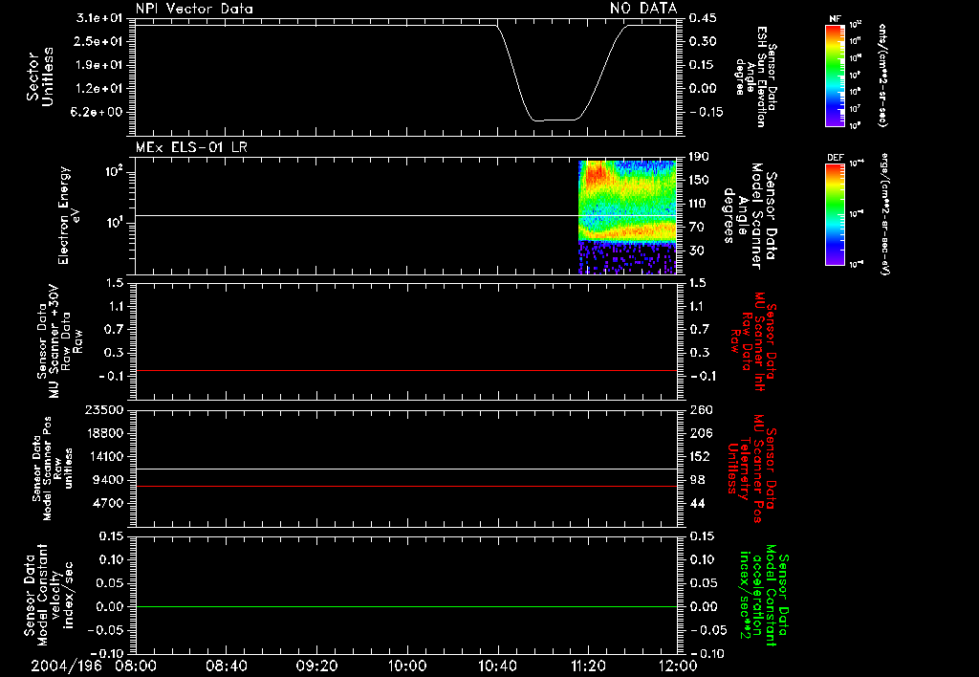979x677 pixels.
Task: Click the 'ESH Sun Elevation Angle' axis title
Action: [756, 76]
